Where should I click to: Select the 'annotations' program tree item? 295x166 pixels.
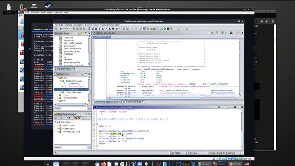click(69, 46)
